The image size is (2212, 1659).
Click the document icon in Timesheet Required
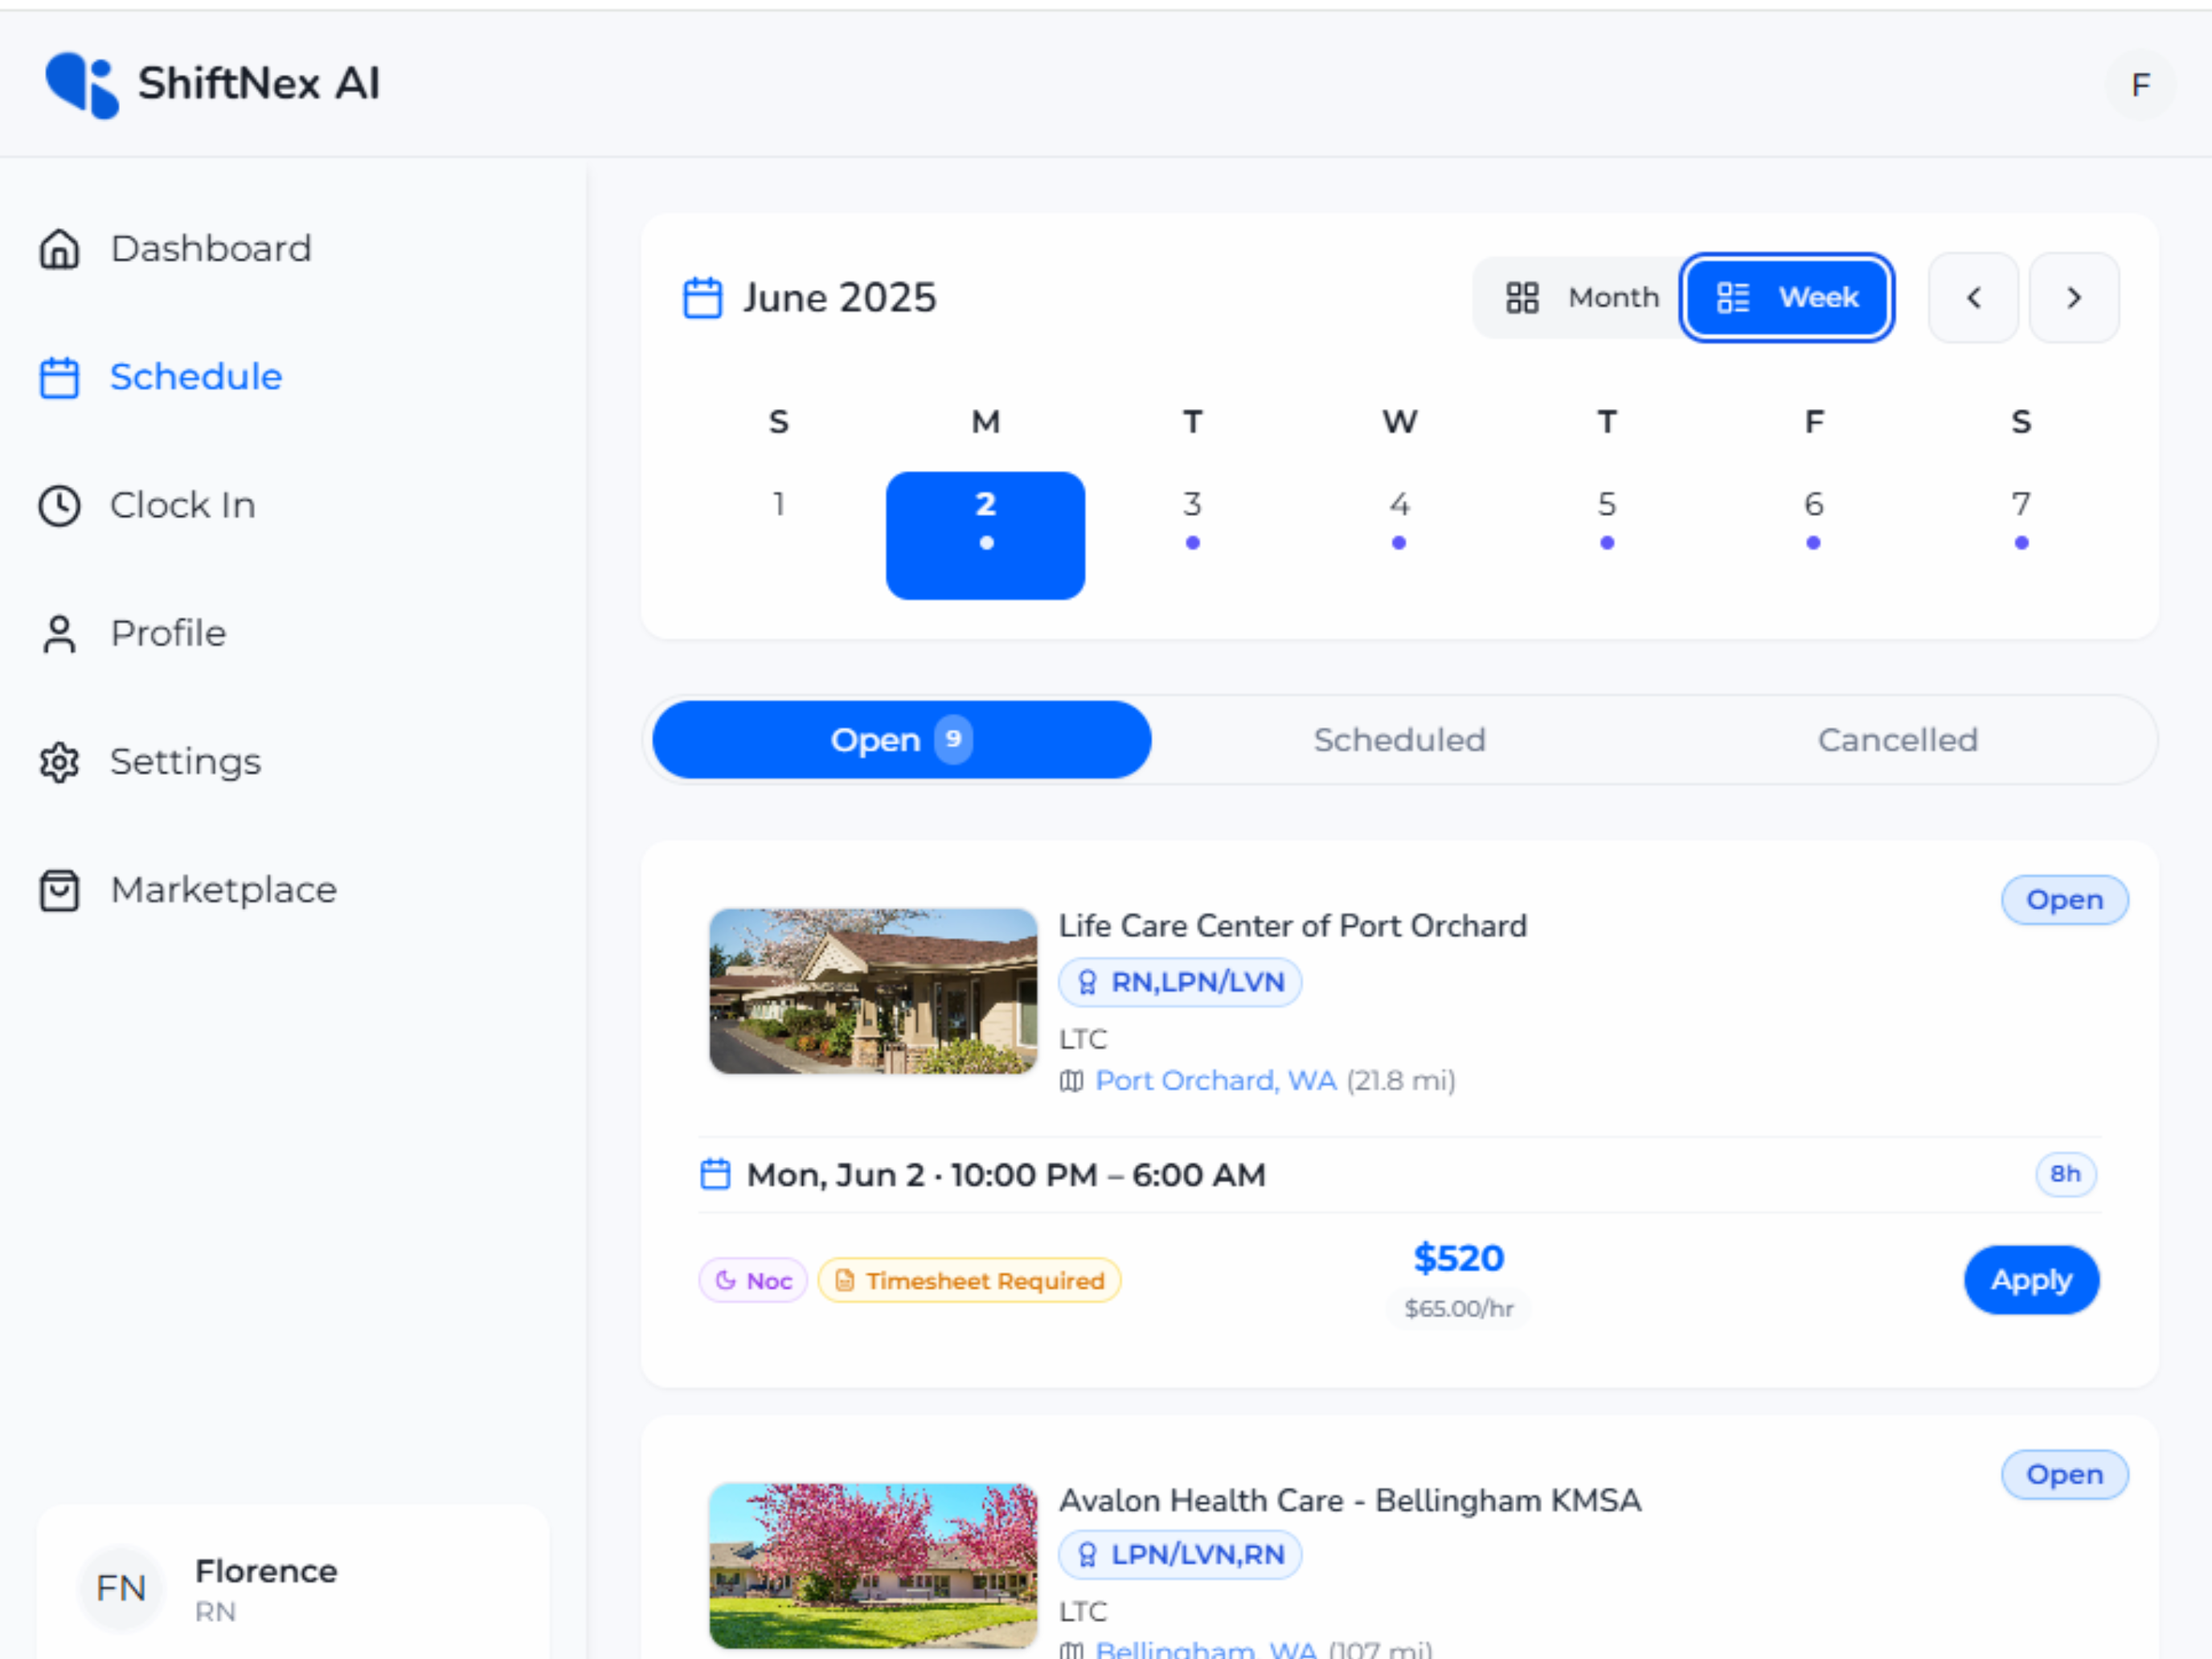point(845,1280)
